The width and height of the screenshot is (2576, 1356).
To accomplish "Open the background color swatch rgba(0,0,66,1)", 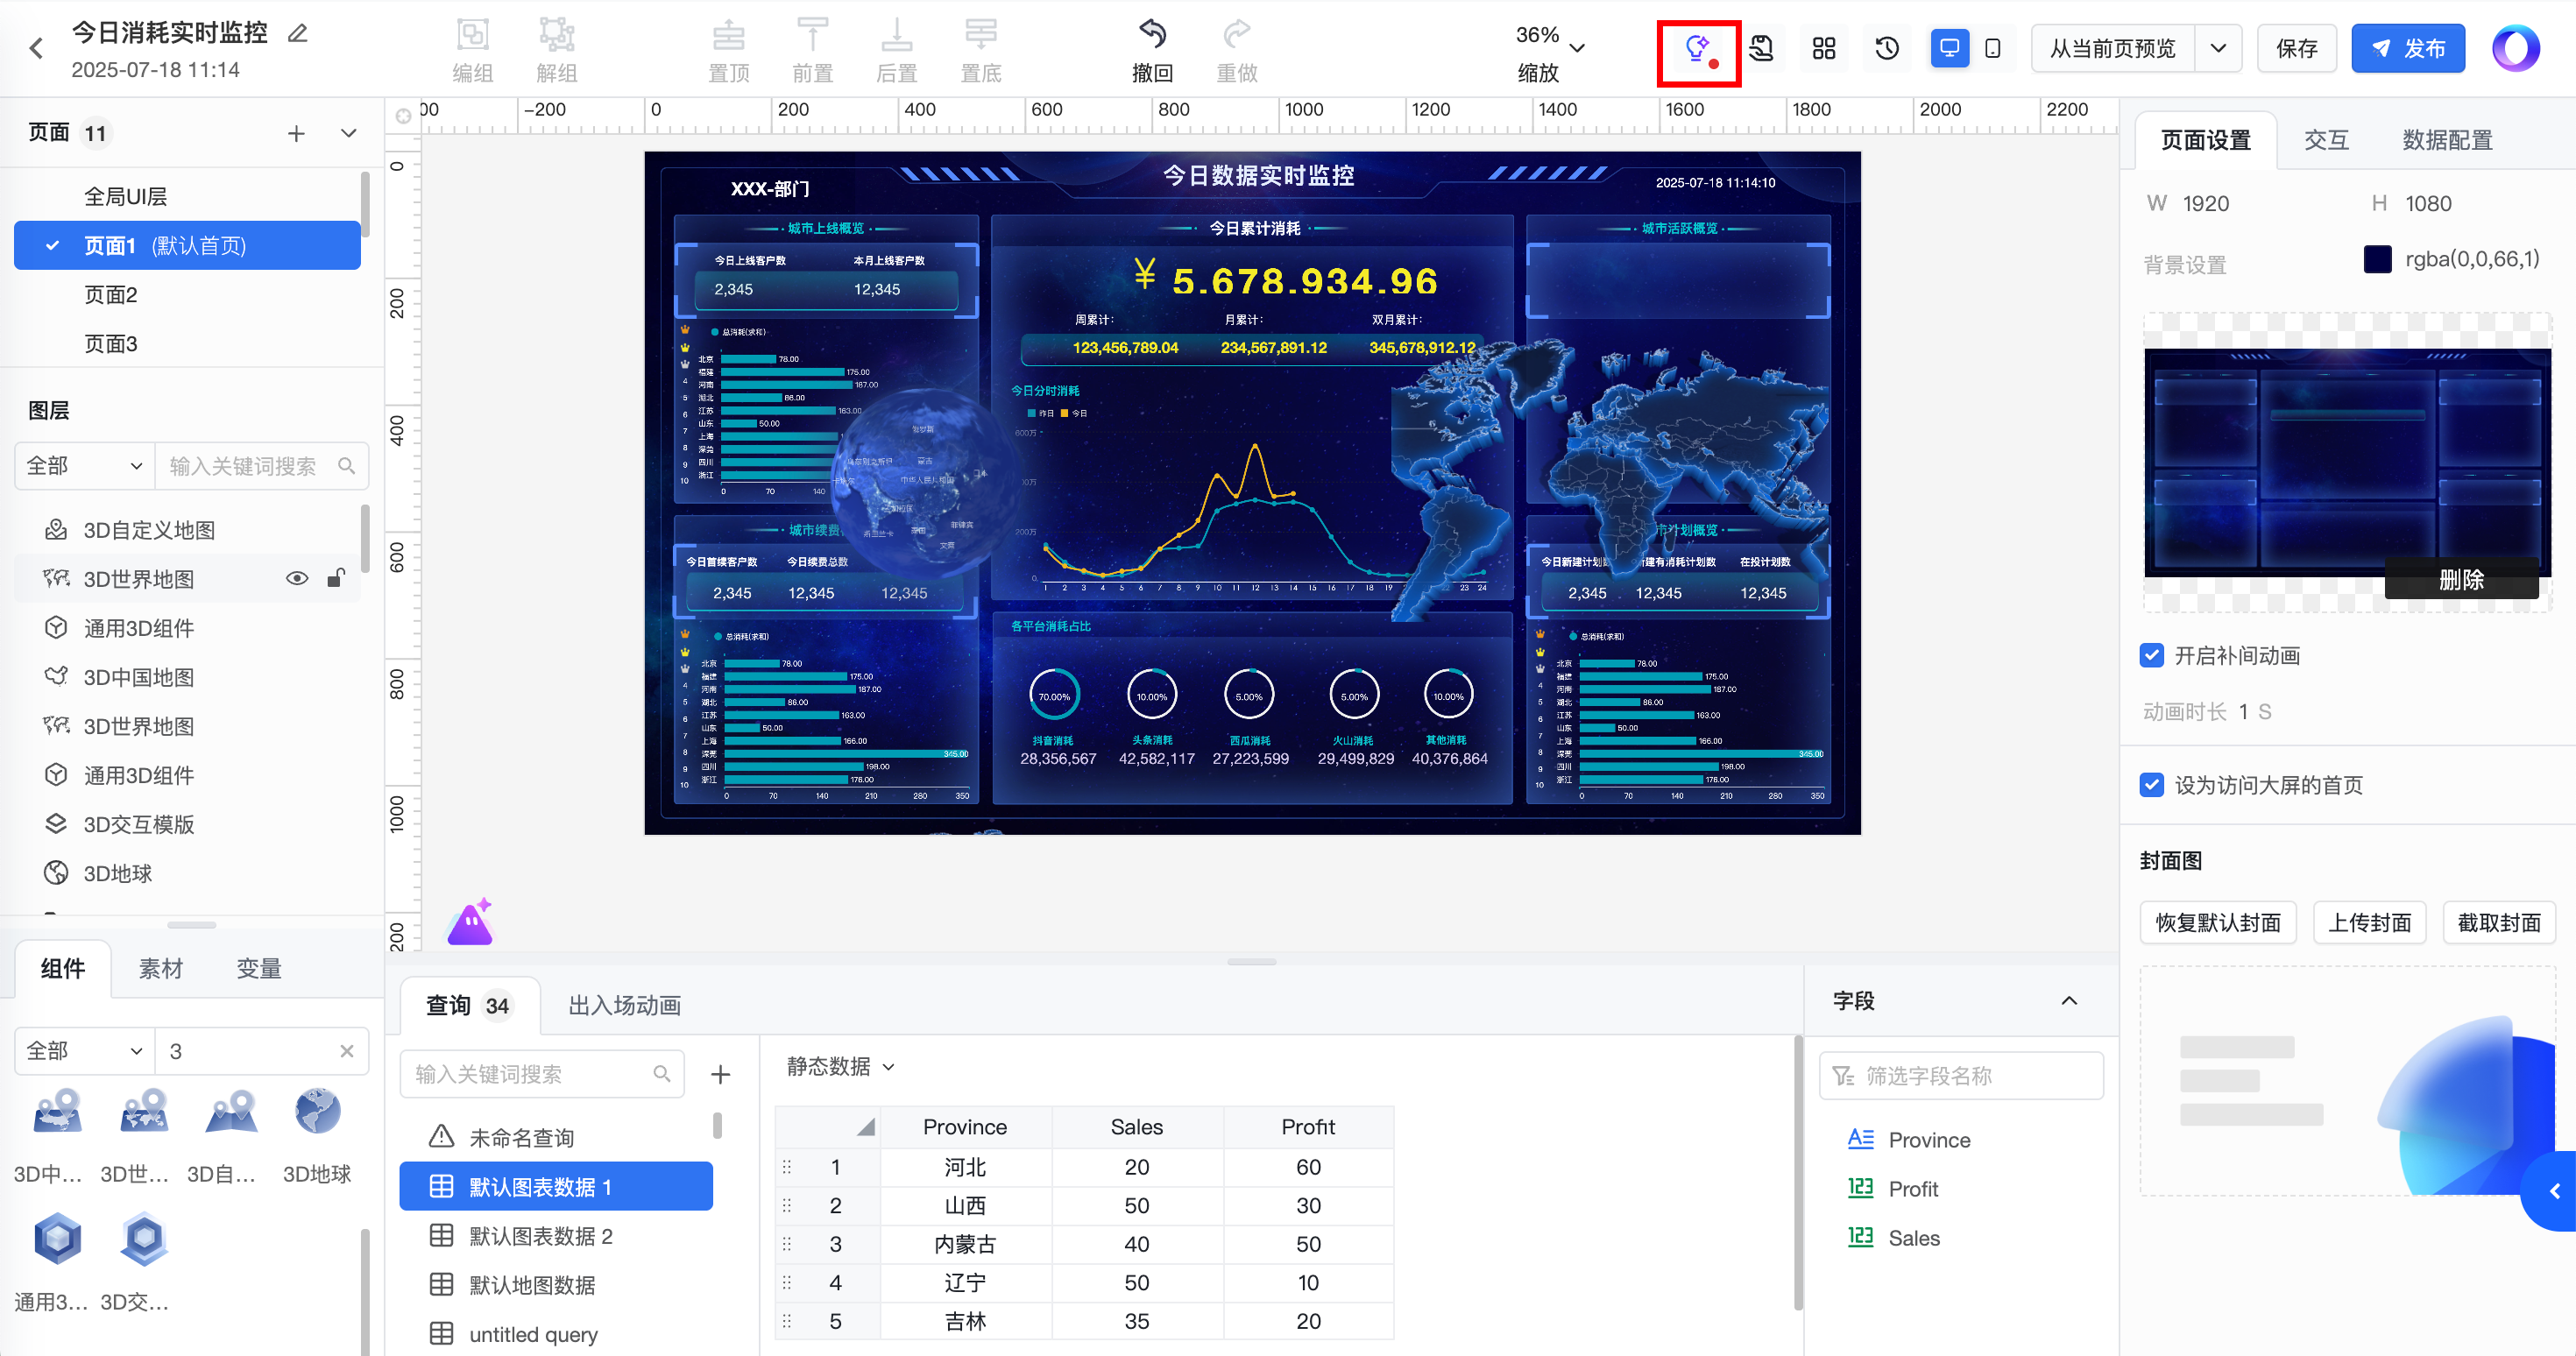I will [2377, 260].
